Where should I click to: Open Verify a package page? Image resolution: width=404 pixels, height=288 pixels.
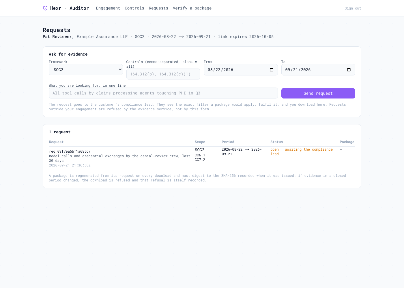(192, 8)
